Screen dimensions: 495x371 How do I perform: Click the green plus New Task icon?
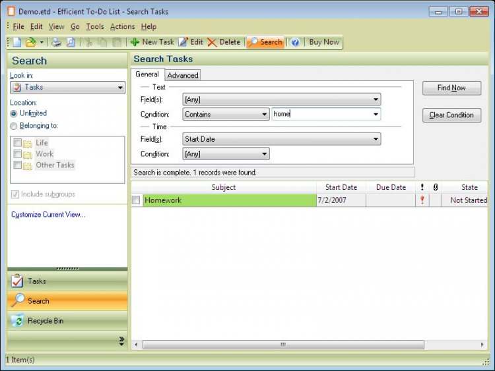[135, 42]
